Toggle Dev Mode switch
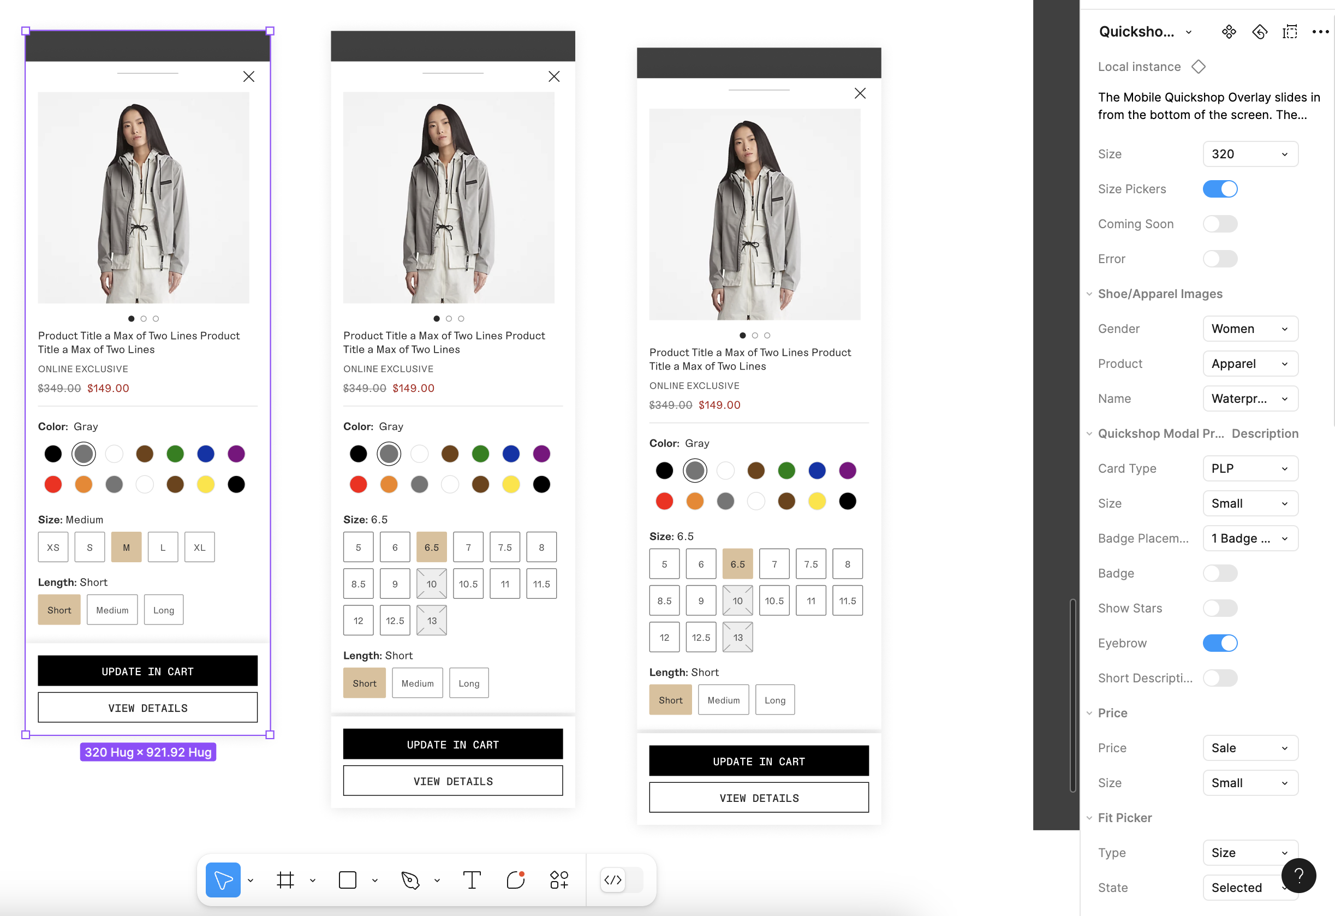Image resolution: width=1335 pixels, height=916 pixels. point(621,880)
